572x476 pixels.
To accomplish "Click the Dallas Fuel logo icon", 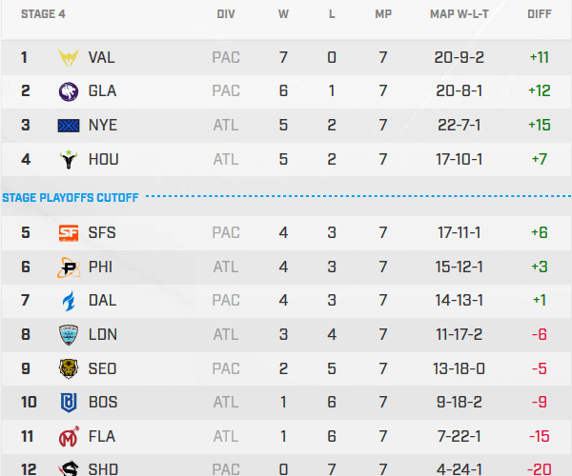I will (70, 301).
